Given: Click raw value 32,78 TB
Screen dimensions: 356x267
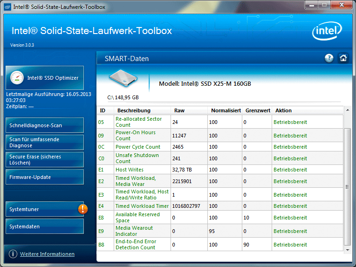Looking at the screenshot, I should pyautogui.click(x=182, y=170).
